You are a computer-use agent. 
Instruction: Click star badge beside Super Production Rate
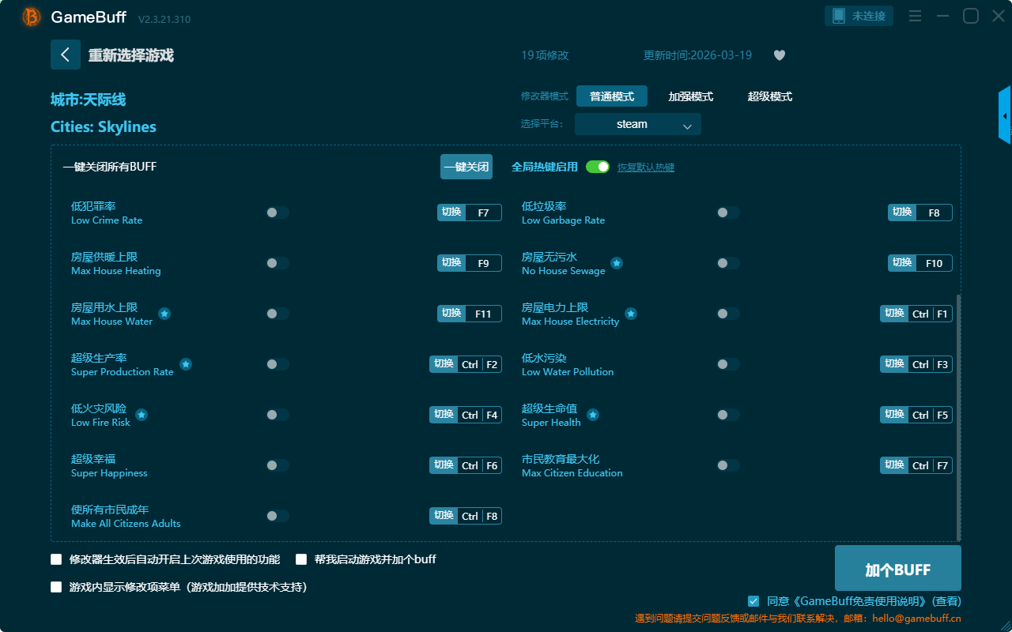[186, 364]
